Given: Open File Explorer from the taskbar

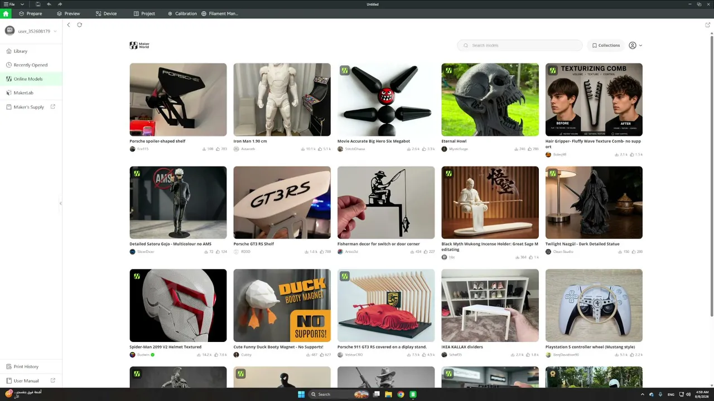Looking at the screenshot, I should click(388, 394).
